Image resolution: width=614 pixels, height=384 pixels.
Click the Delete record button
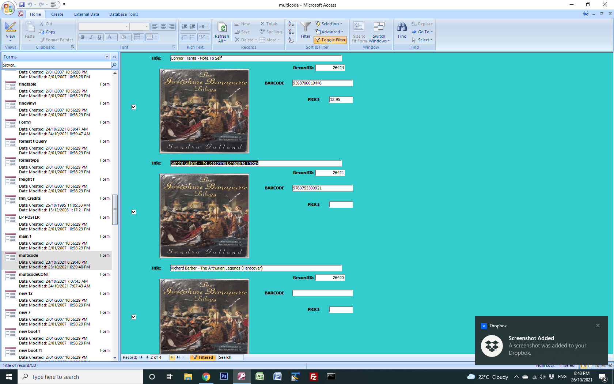246,40
